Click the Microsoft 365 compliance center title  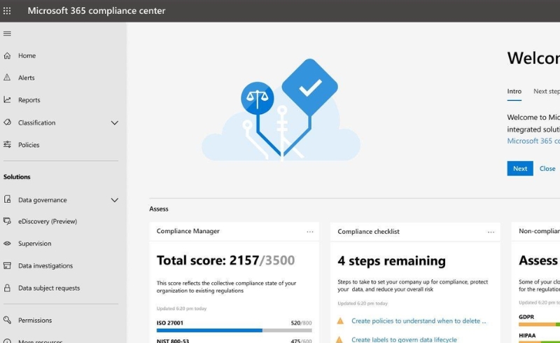pyautogui.click(x=97, y=10)
